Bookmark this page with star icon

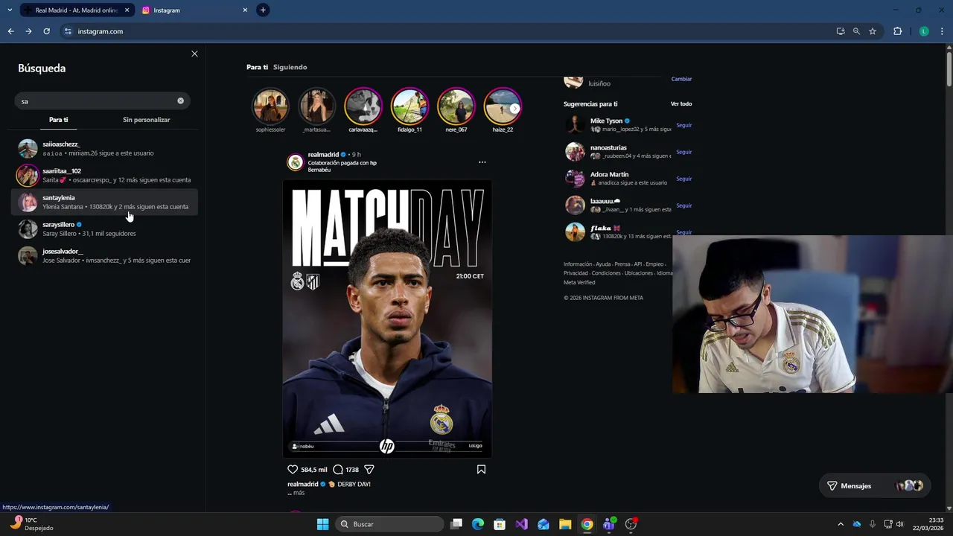[x=873, y=31]
